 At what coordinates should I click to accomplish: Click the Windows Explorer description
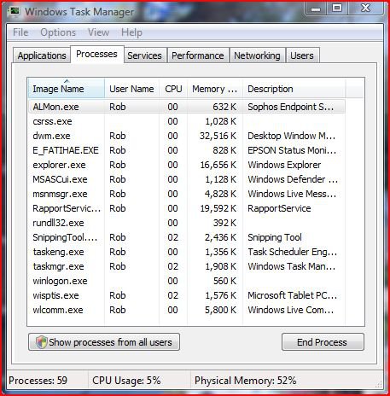[x=284, y=165]
